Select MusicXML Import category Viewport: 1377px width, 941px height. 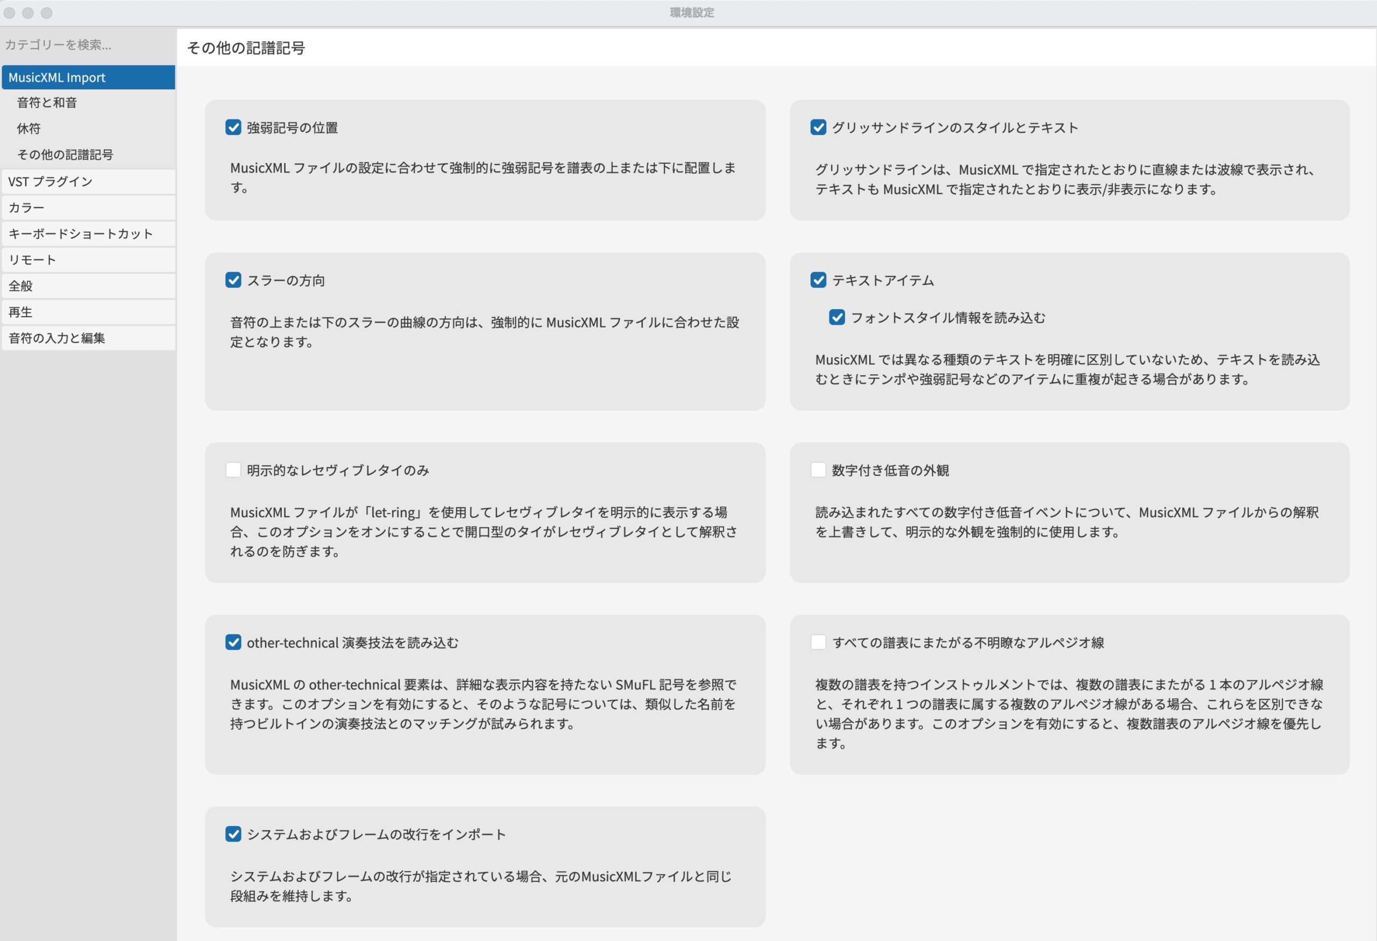click(x=88, y=77)
